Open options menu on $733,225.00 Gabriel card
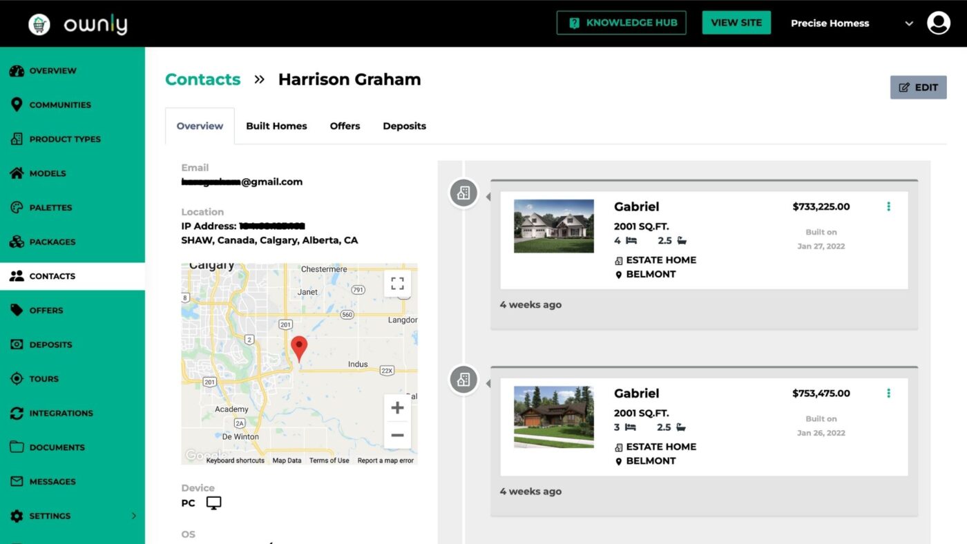Image resolution: width=967 pixels, height=544 pixels. [x=888, y=206]
